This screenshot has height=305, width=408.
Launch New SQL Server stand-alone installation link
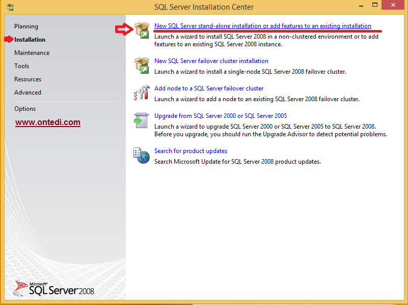(263, 26)
